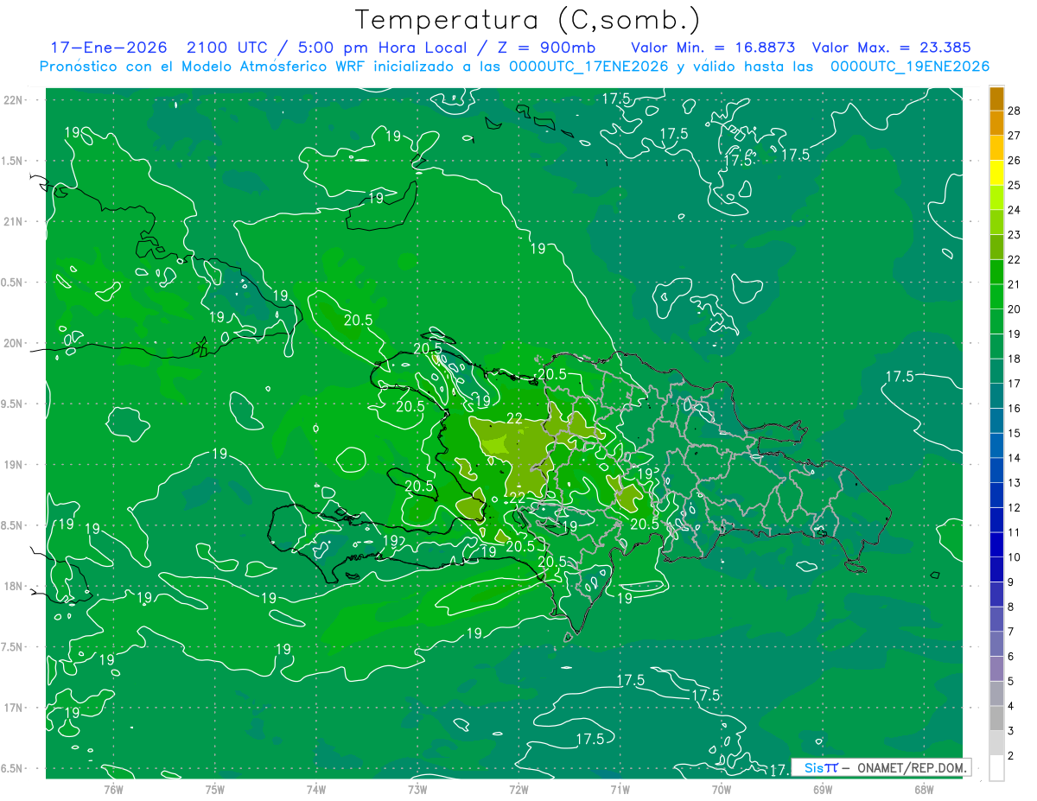Select 'Valor Max. = 23.385' text
The image size is (1037, 801).
(x=893, y=48)
